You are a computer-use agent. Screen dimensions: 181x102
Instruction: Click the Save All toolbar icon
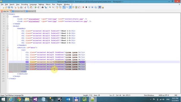click(x=12, y=7)
